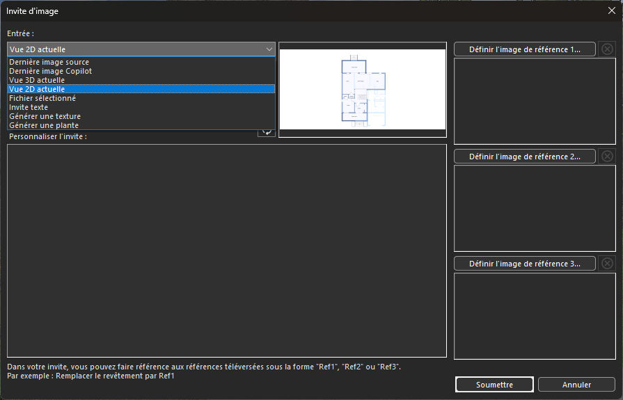Viewport: 623px width, 400px height.
Task: Open Définir l'image de référence 3
Action: point(524,264)
